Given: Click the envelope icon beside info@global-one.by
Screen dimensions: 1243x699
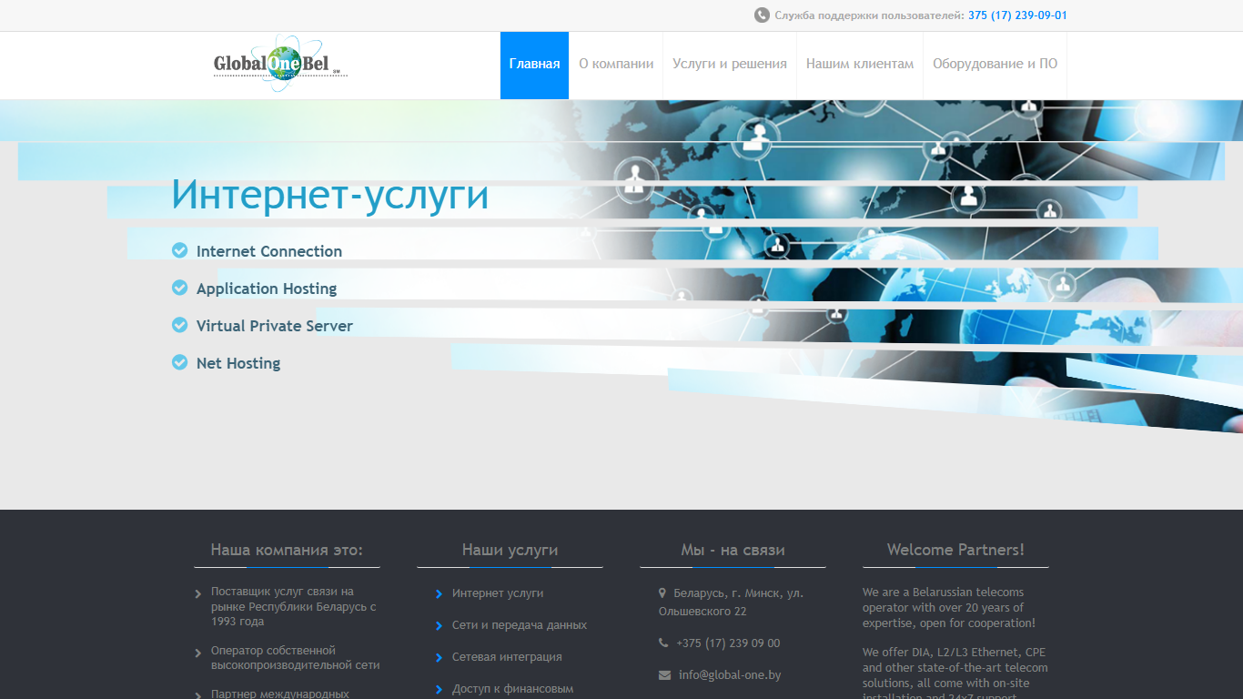Looking at the screenshot, I should [x=664, y=675].
